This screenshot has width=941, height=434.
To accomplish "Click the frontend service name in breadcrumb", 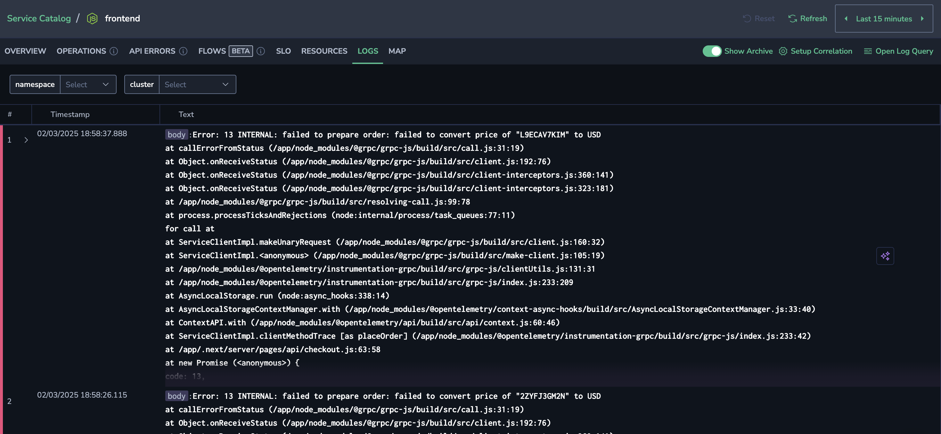I will point(122,18).
